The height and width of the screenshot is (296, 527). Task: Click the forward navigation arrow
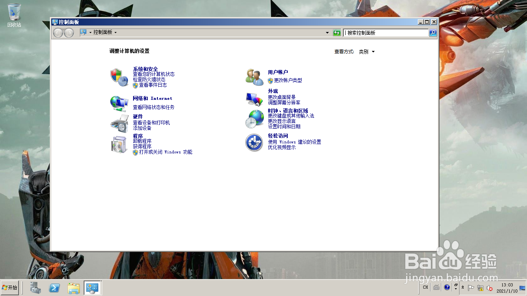click(69, 33)
